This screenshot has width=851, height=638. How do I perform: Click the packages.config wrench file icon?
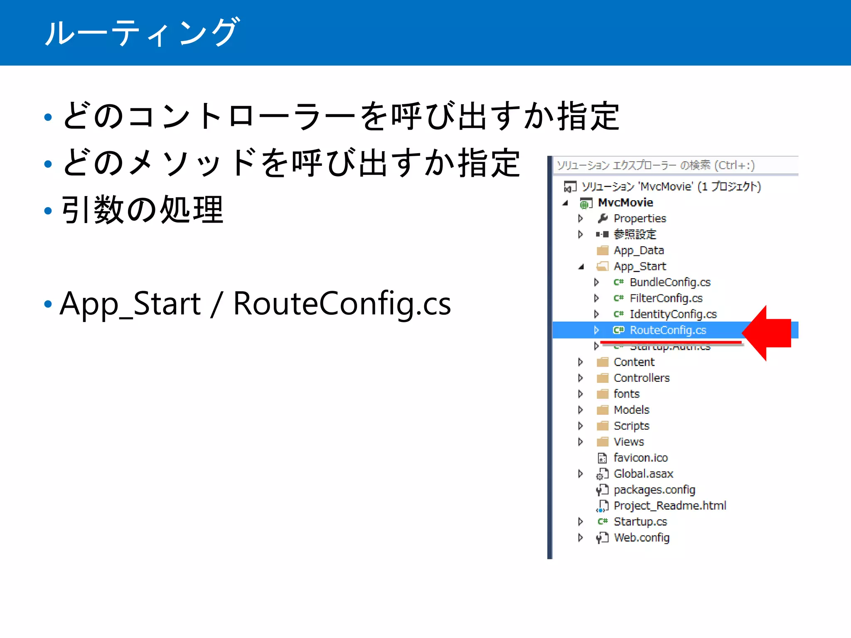(602, 490)
